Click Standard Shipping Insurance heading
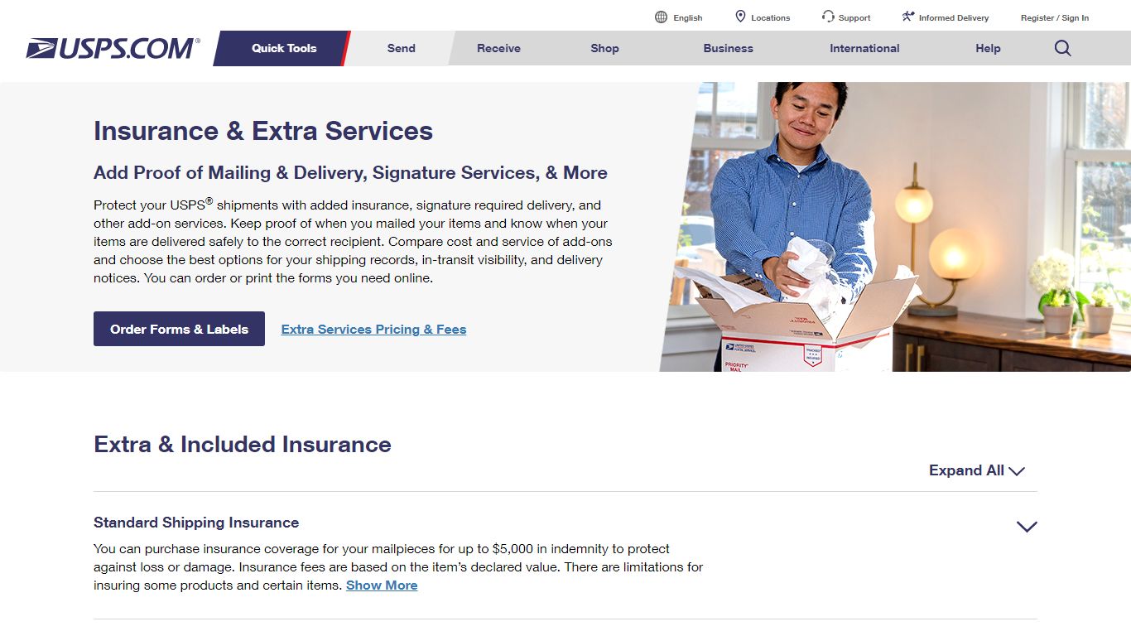This screenshot has width=1131, height=636. point(196,523)
